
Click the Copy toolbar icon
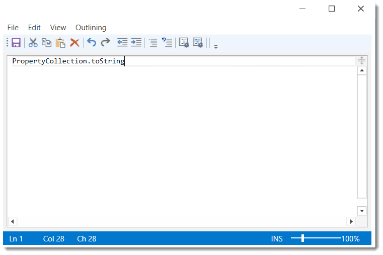pyautogui.click(x=47, y=43)
